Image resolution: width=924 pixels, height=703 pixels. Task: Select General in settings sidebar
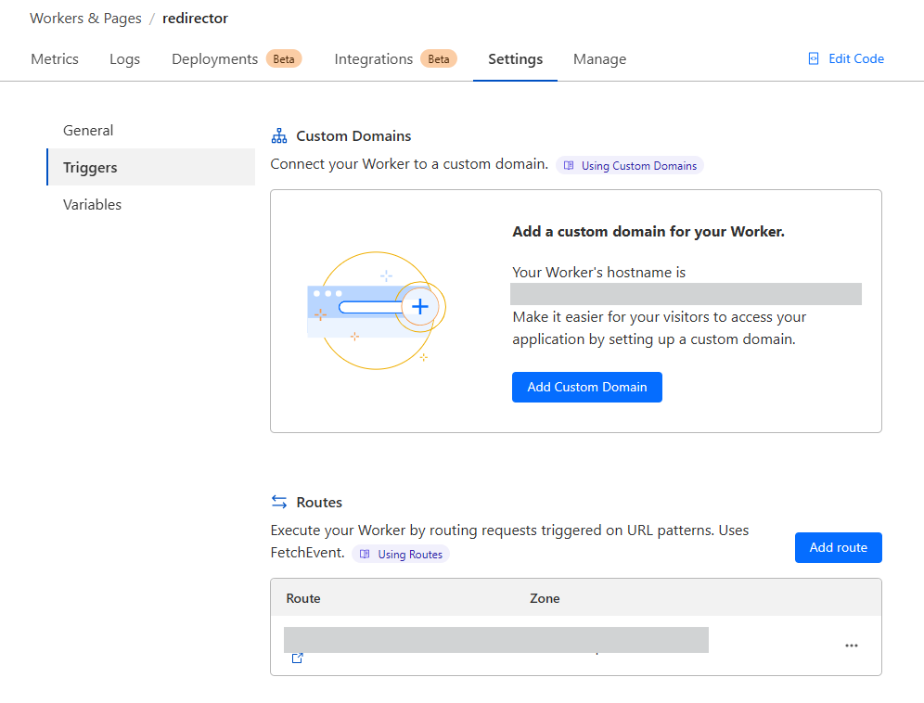point(88,131)
